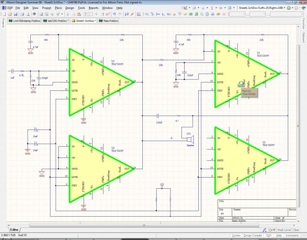Click the New document icon
Image resolution: width=307 pixels, height=240 pixels.
click(4, 14)
